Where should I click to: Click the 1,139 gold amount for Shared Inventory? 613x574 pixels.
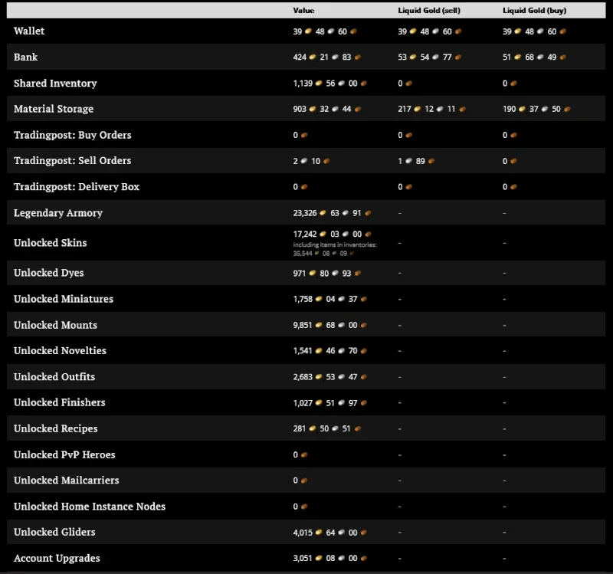point(303,84)
